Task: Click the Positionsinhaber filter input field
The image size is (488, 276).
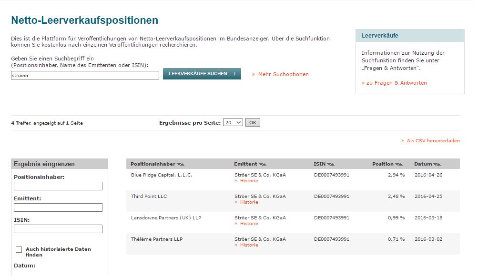Action: click(x=58, y=186)
